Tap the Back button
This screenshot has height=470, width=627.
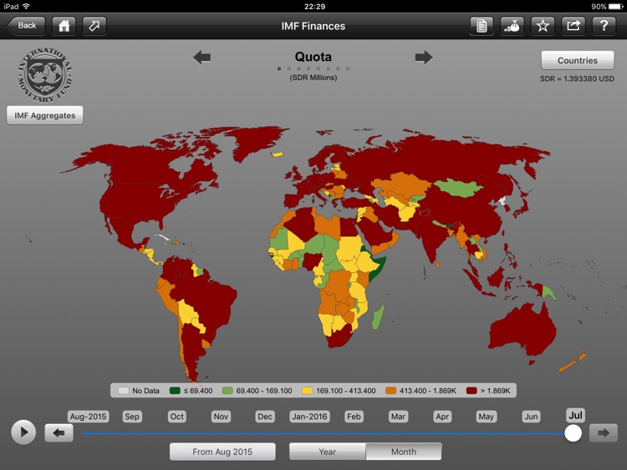[26, 26]
